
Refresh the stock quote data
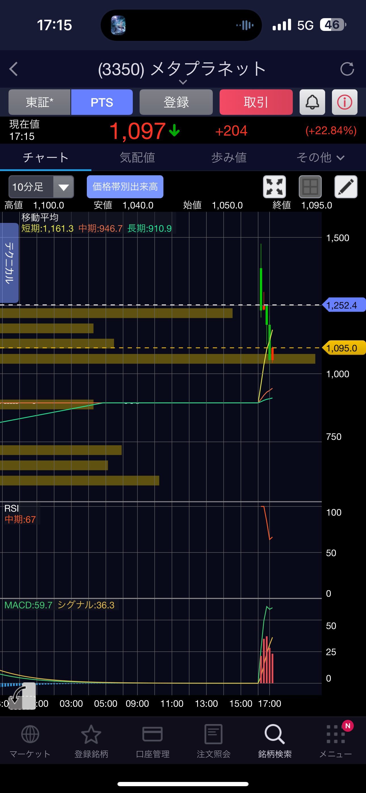click(347, 69)
